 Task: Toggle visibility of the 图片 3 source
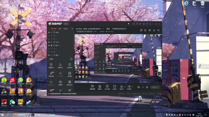tap(49, 45)
